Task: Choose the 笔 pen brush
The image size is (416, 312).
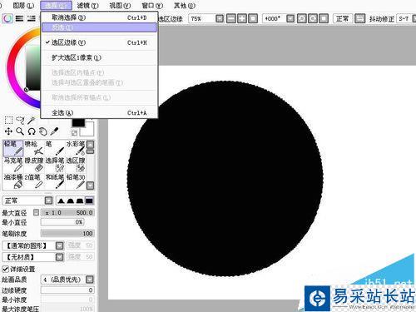Action: pos(55,148)
